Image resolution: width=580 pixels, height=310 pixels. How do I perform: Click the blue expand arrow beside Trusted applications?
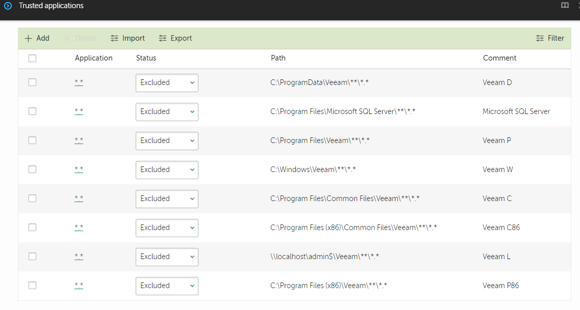click(x=8, y=6)
